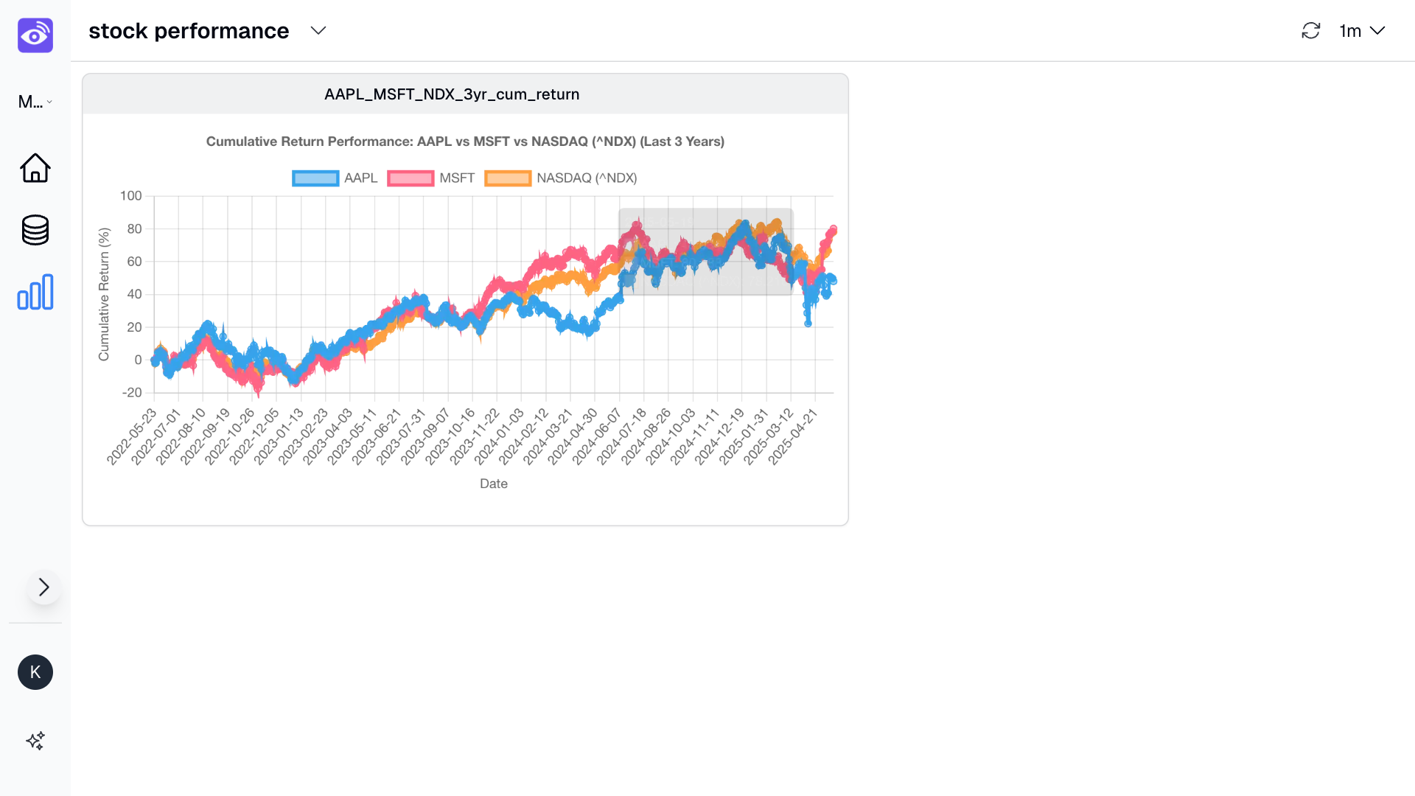Screen dimensions: 1415x796
Task: Click the -20 y-axis tick value
Action: tap(132, 393)
